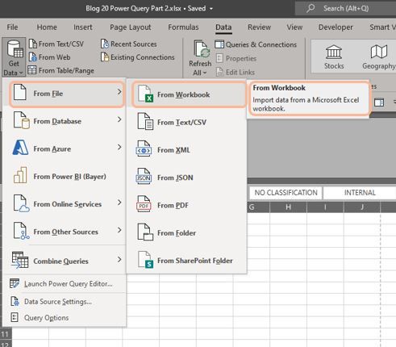396x347 pixels.
Task: Expand the From File submenu arrow
Action: (x=119, y=92)
